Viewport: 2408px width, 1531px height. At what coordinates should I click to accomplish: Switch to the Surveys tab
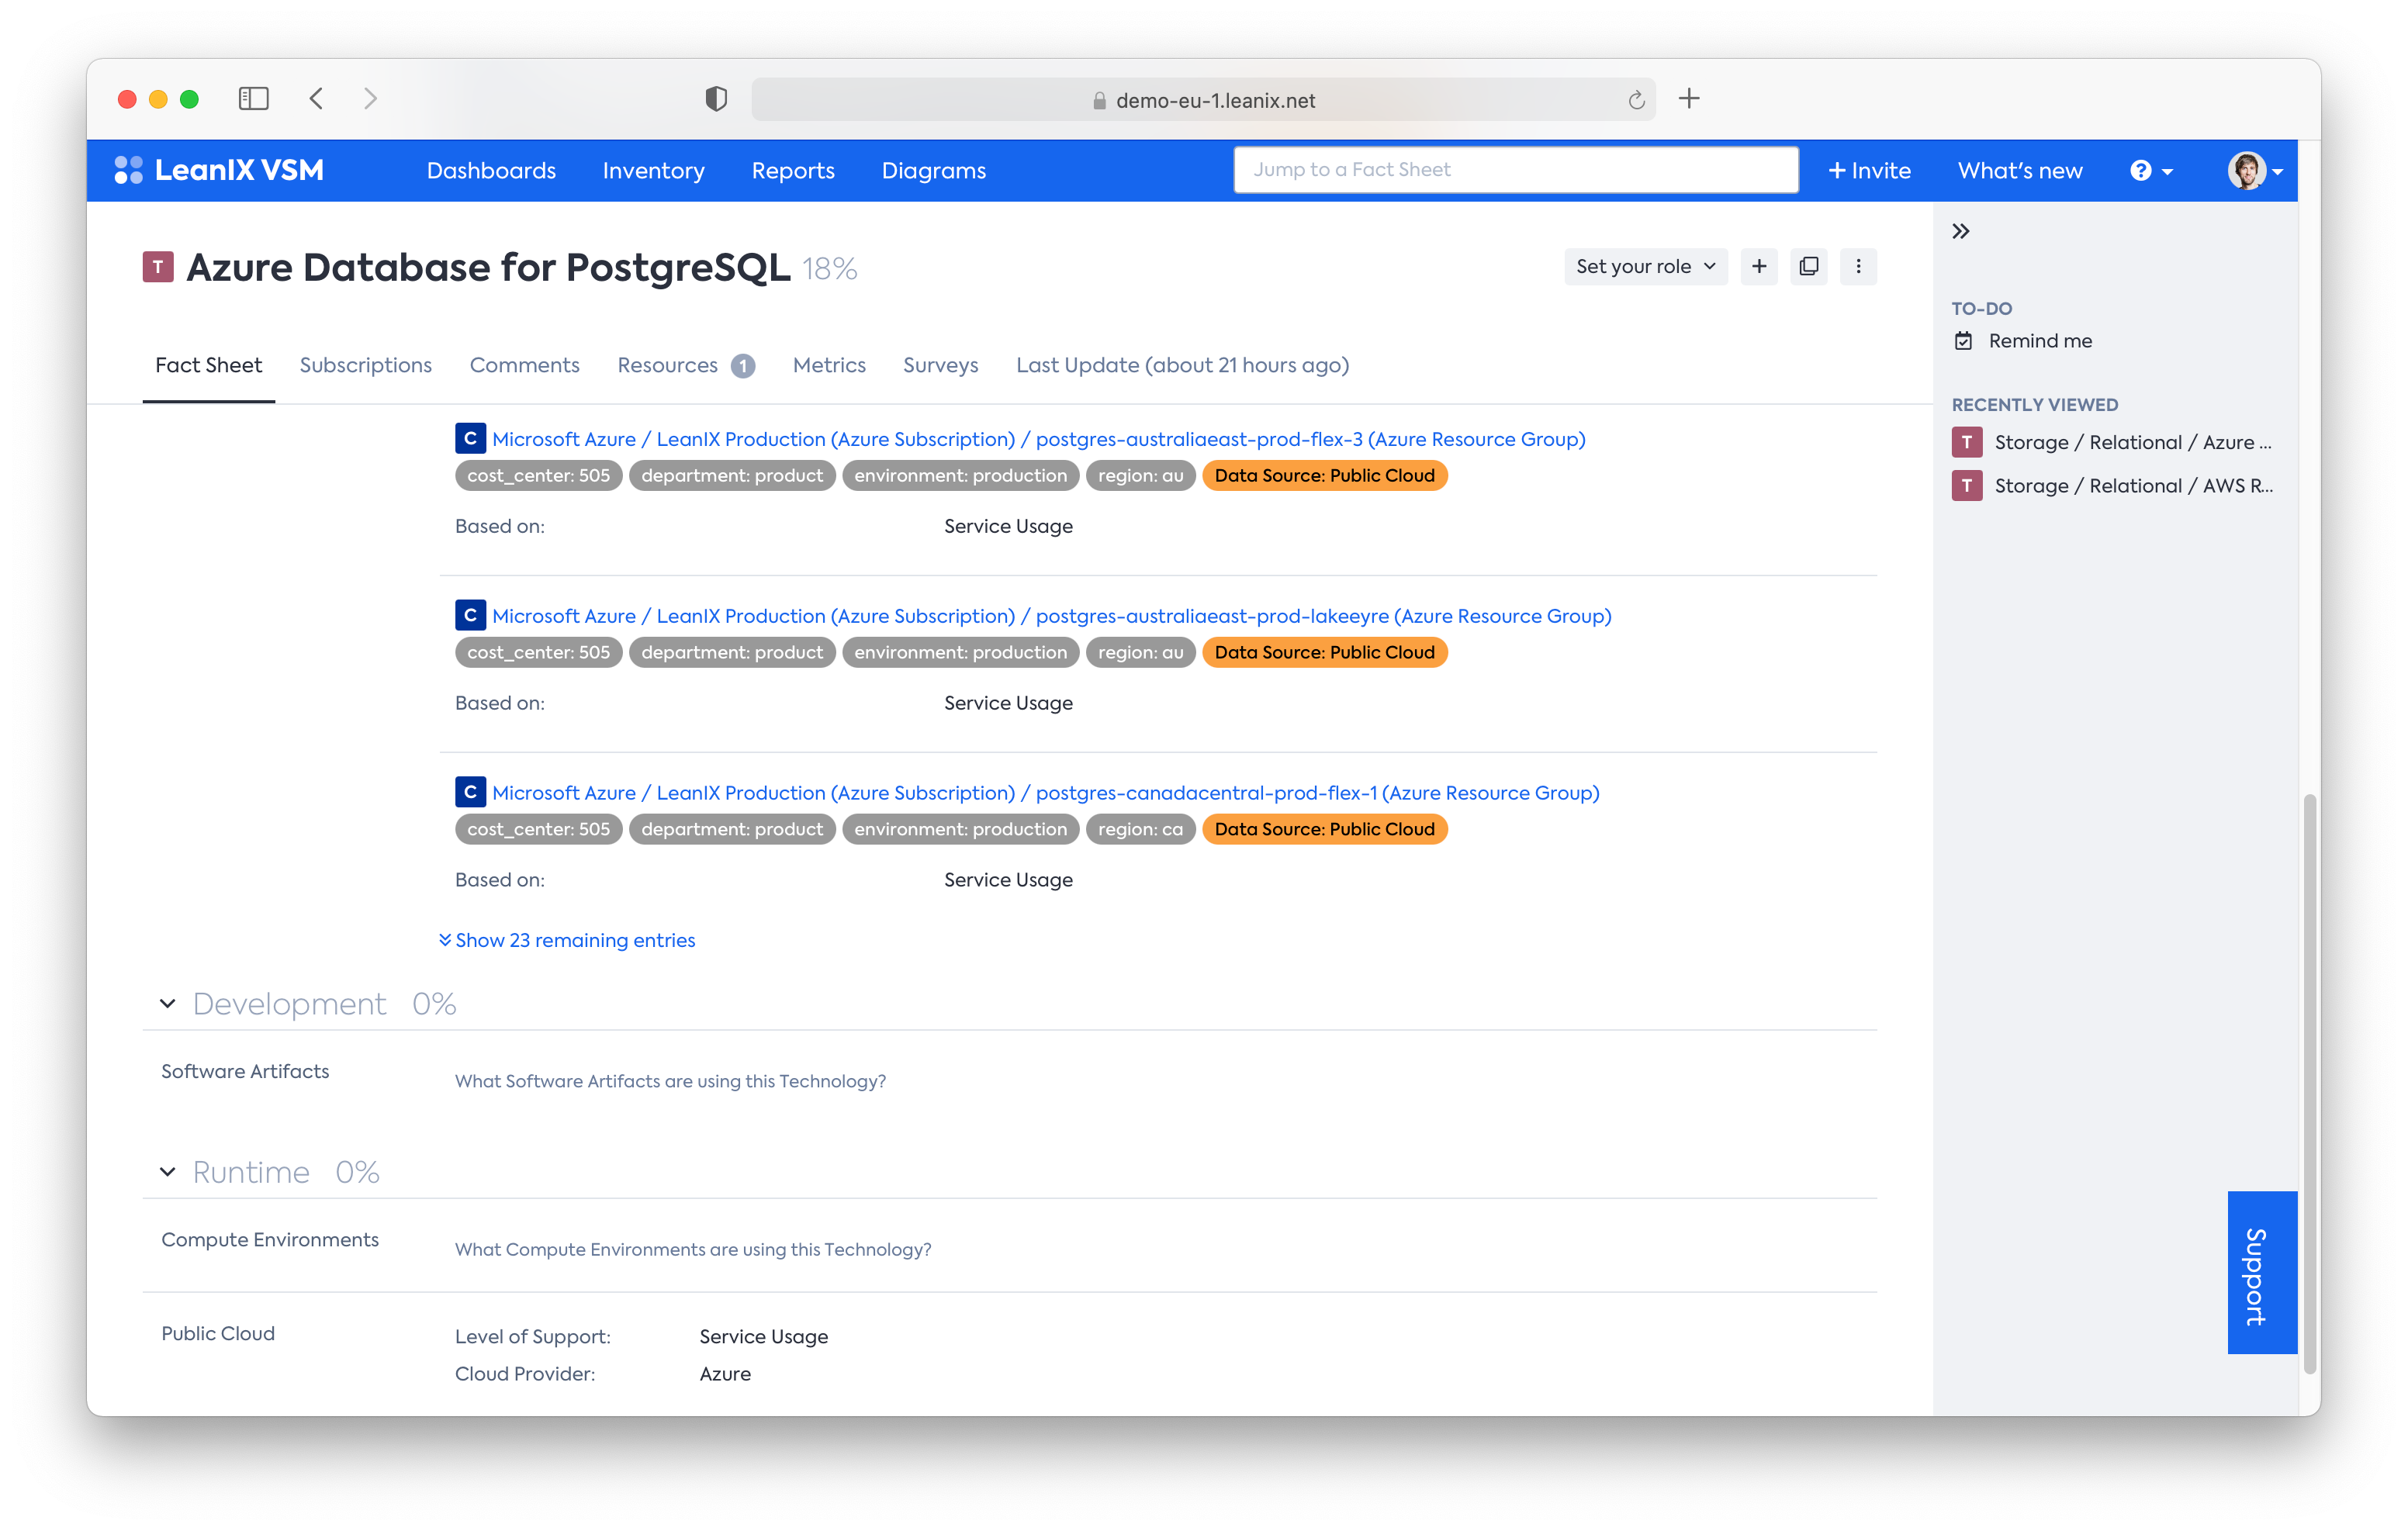(x=940, y=365)
